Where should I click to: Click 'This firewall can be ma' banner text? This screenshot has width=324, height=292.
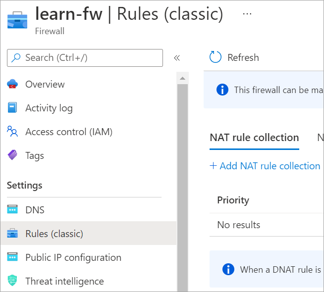278,90
